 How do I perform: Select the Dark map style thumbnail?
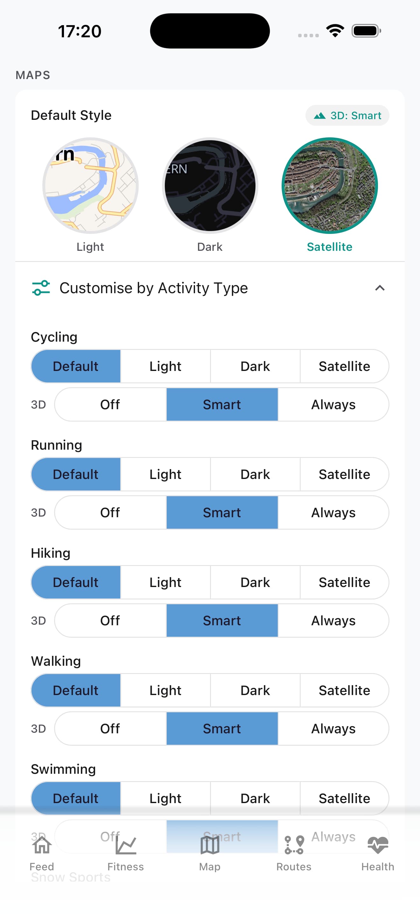click(210, 185)
